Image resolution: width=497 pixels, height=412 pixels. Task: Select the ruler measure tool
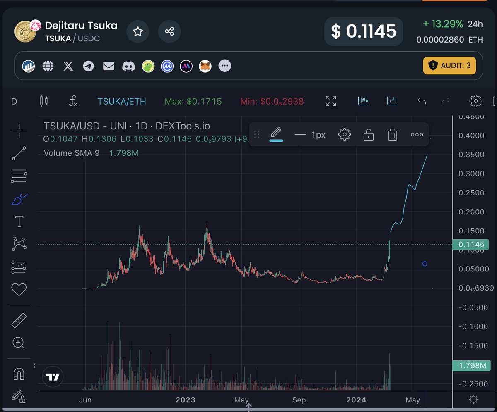[x=19, y=321]
